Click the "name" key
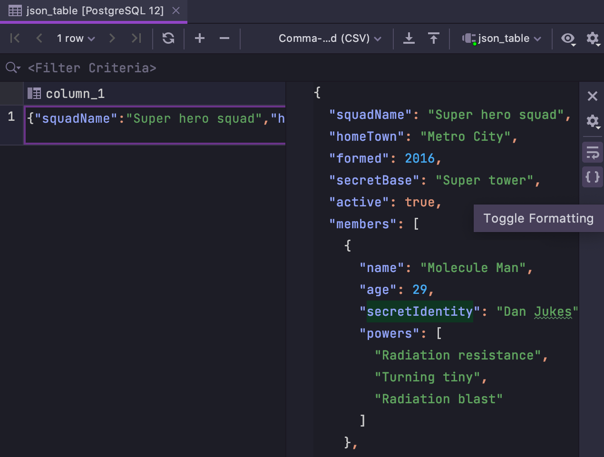Image resolution: width=604 pixels, height=457 pixels. point(382,268)
